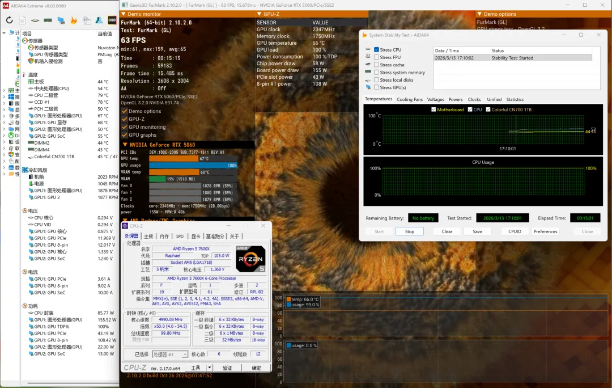Click the icon beside 电流 section

click(25, 272)
